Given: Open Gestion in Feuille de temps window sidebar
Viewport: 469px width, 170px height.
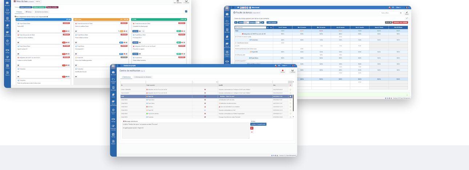Looking at the screenshot, I should 227,37.
